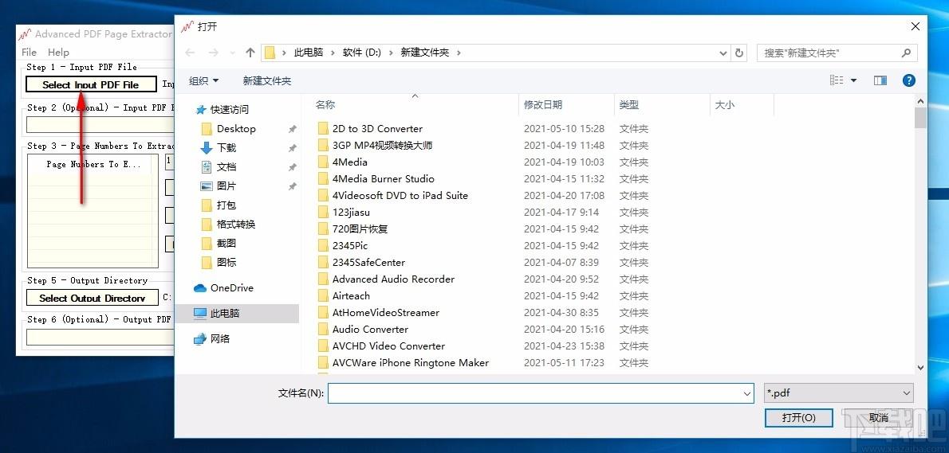Select 下载 folder in navigation pane
Viewport: 949px width, 453px height.
click(226, 147)
